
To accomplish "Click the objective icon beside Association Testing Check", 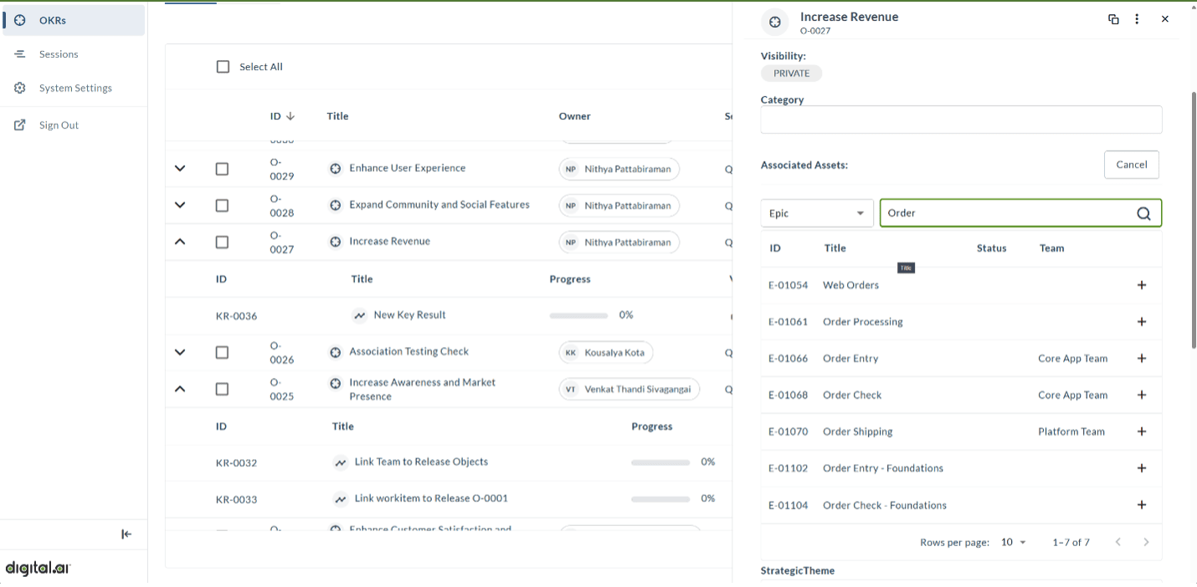I will [336, 353].
